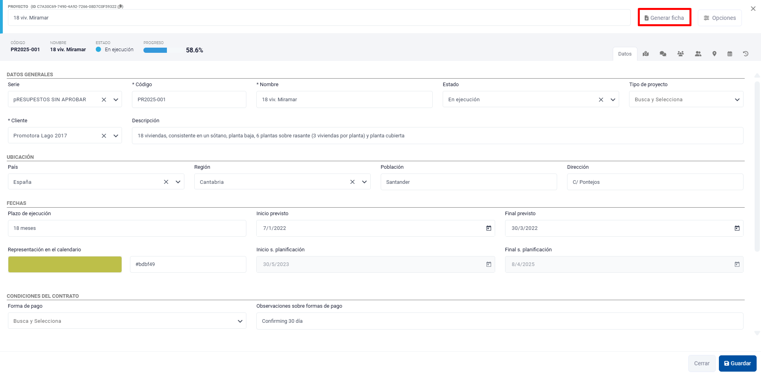Click the olive calendar color swatch
The height and width of the screenshot is (374, 761).
click(x=65, y=264)
